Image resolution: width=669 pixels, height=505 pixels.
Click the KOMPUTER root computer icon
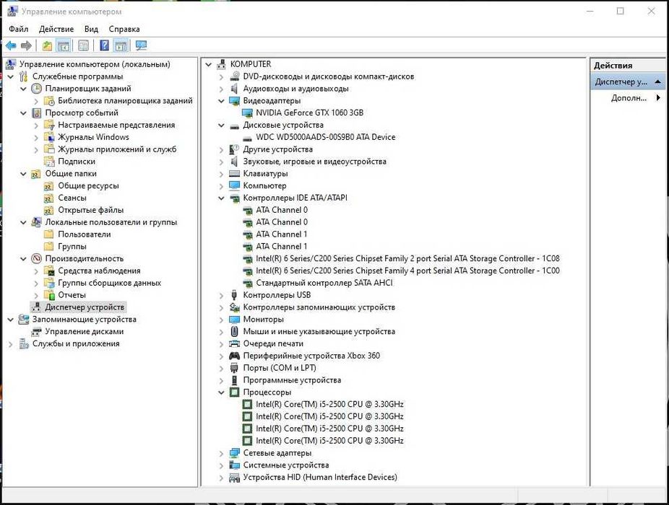pos(221,64)
